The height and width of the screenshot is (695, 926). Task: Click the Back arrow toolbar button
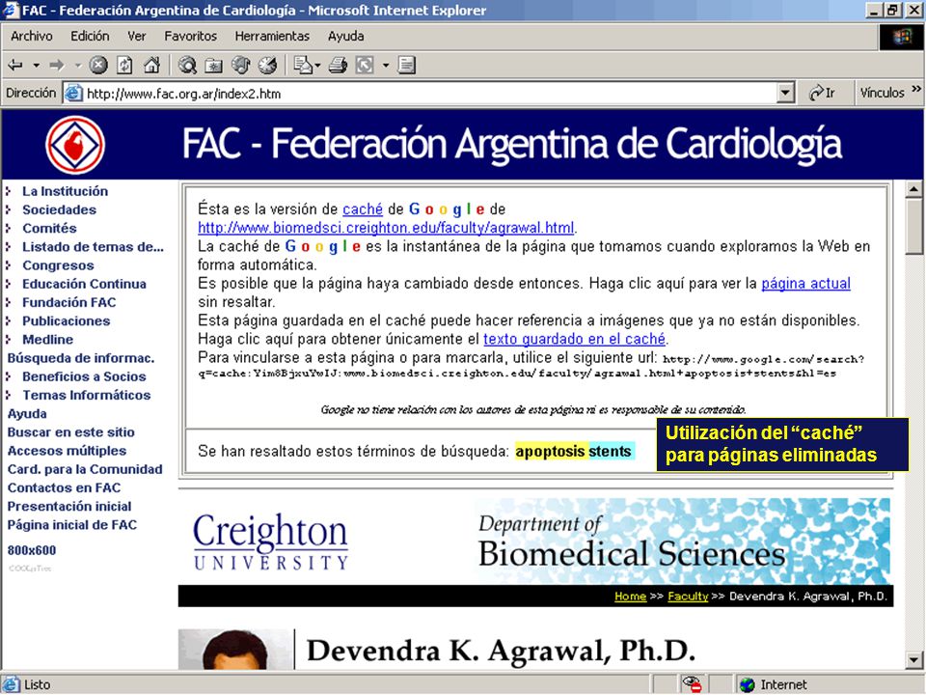(15, 65)
